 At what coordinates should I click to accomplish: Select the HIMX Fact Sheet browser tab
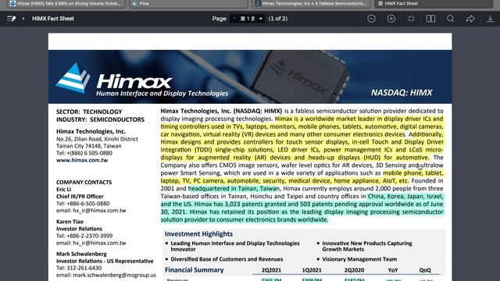point(434,3)
